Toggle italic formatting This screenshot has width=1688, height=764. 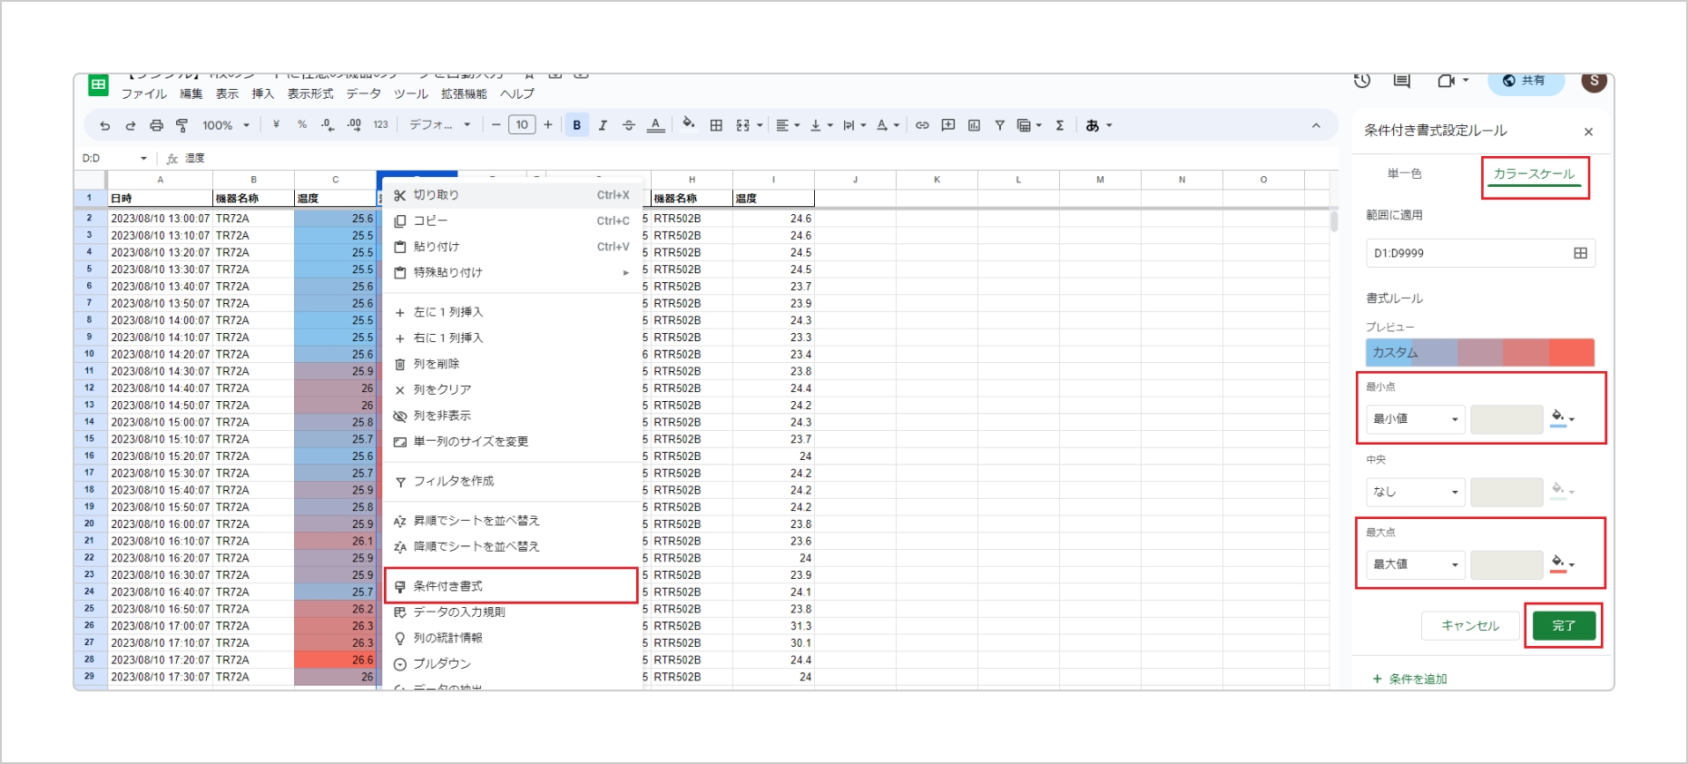pyautogui.click(x=603, y=125)
